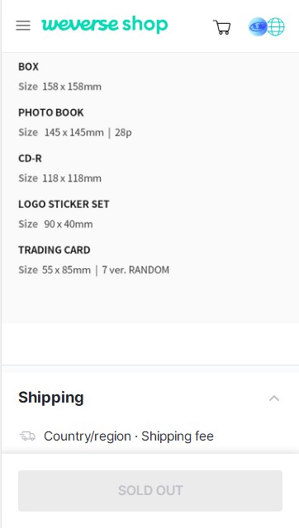The width and height of the screenshot is (299, 528).
Task: Click the Shipping section heading
Action: click(x=51, y=398)
